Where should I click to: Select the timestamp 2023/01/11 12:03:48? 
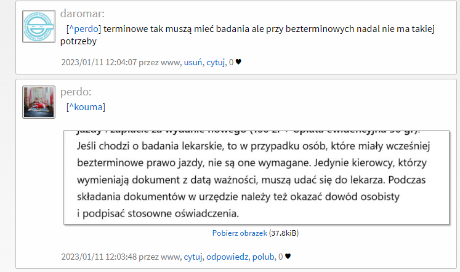point(99,257)
